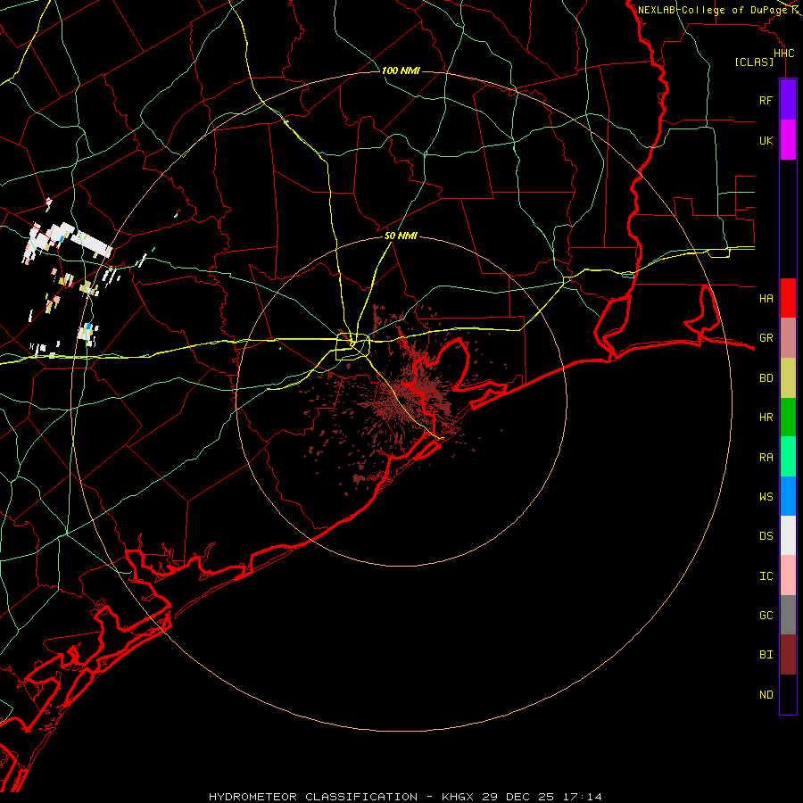This screenshot has width=803, height=803.
Task: Click the HR legend label
Action: [x=766, y=418]
